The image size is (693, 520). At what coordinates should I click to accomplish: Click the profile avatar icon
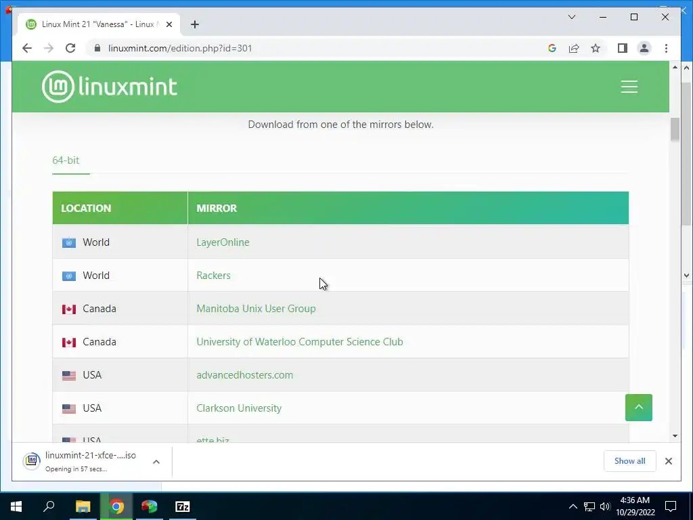tap(644, 48)
